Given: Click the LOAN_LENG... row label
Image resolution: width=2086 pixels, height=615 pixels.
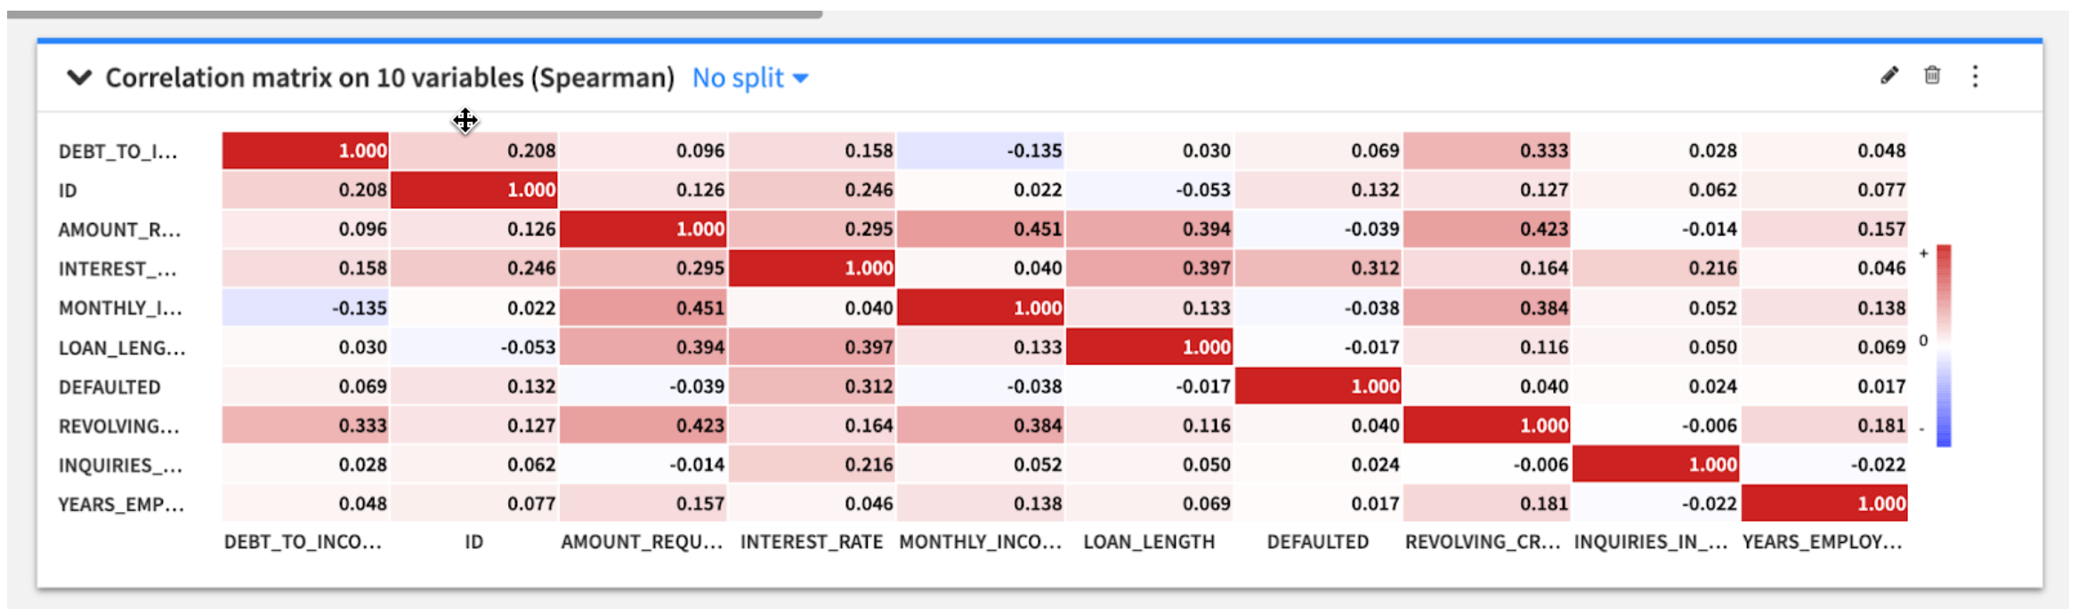Looking at the screenshot, I should tap(123, 348).
